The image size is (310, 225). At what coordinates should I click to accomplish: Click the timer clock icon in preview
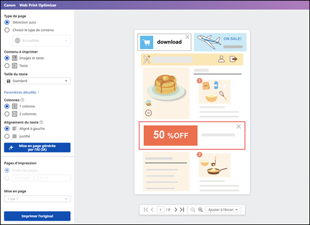click(x=148, y=113)
